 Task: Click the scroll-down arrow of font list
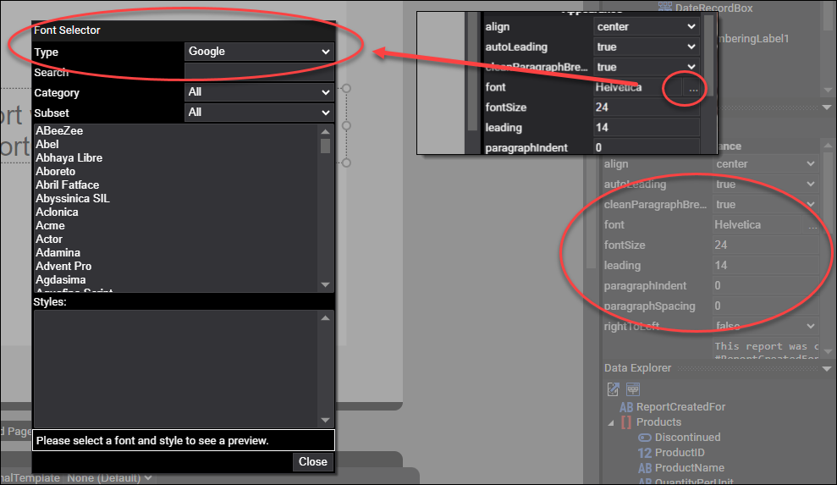[325, 285]
